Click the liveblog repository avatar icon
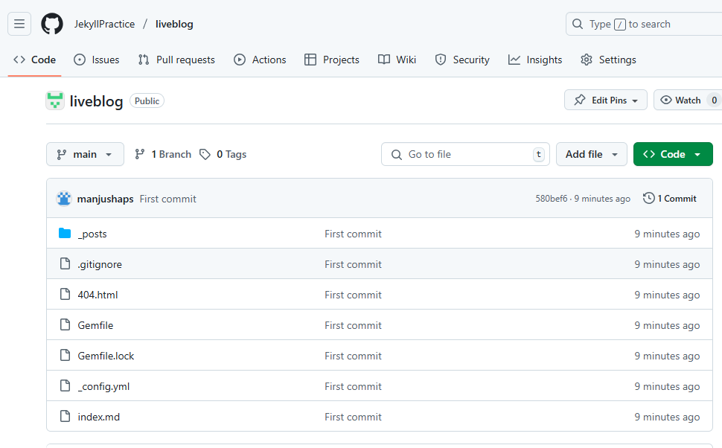 55,100
